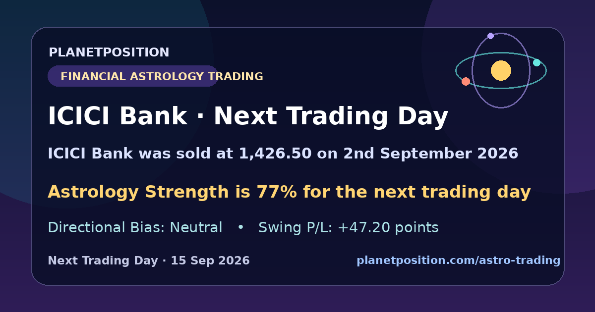Select the ICICI Bank Next Trading Day heading

pyautogui.click(x=248, y=117)
